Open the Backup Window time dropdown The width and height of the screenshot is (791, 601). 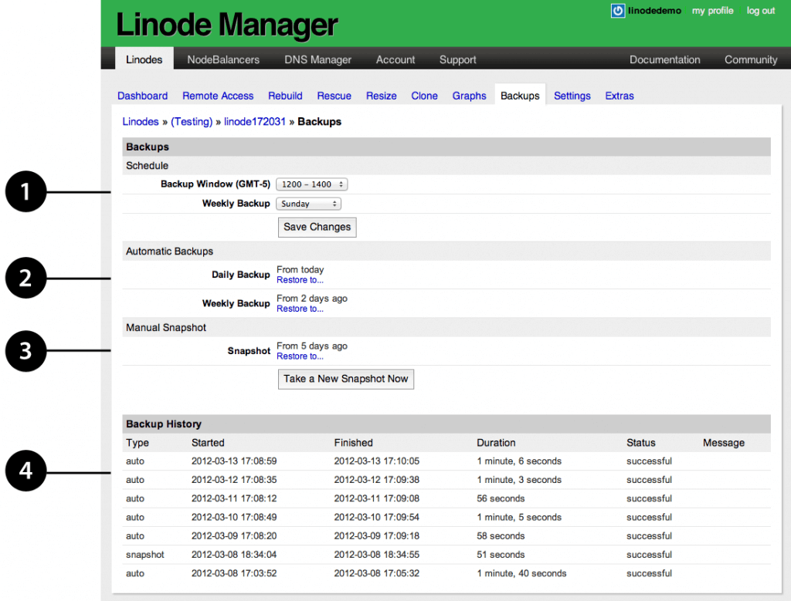[x=311, y=184]
